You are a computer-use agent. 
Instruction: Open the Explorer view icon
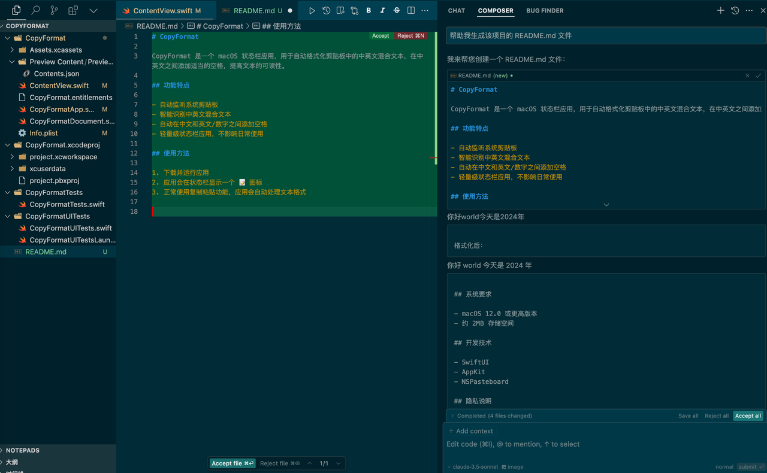(x=16, y=10)
